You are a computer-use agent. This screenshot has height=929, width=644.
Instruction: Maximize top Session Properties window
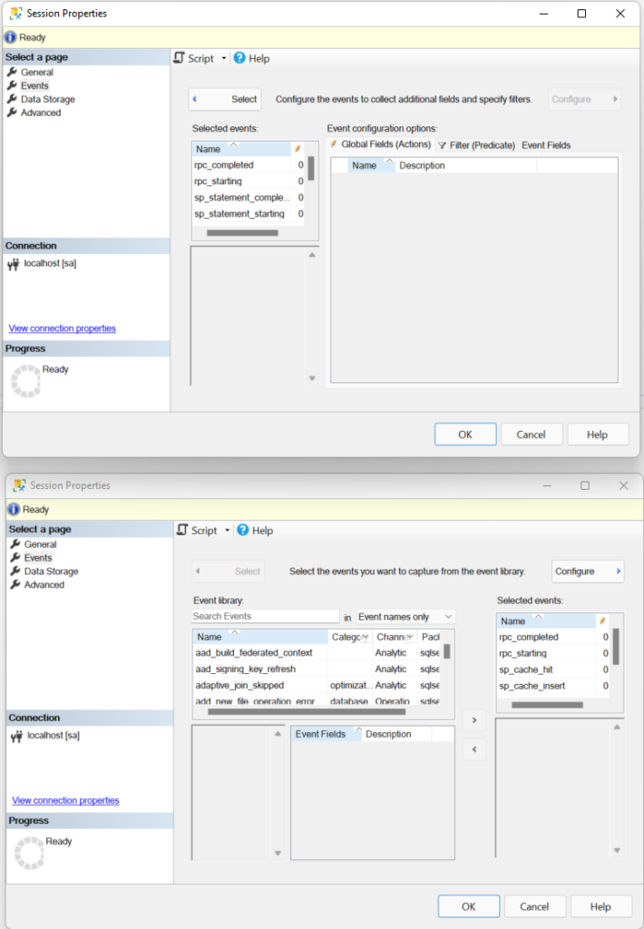(x=581, y=13)
